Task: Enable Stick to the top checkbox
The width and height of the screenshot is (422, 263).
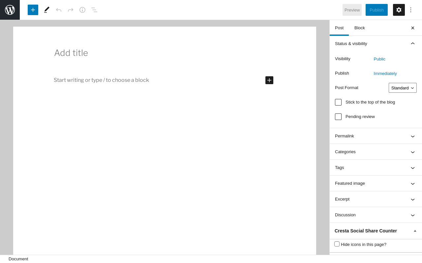Action: pos(338,102)
